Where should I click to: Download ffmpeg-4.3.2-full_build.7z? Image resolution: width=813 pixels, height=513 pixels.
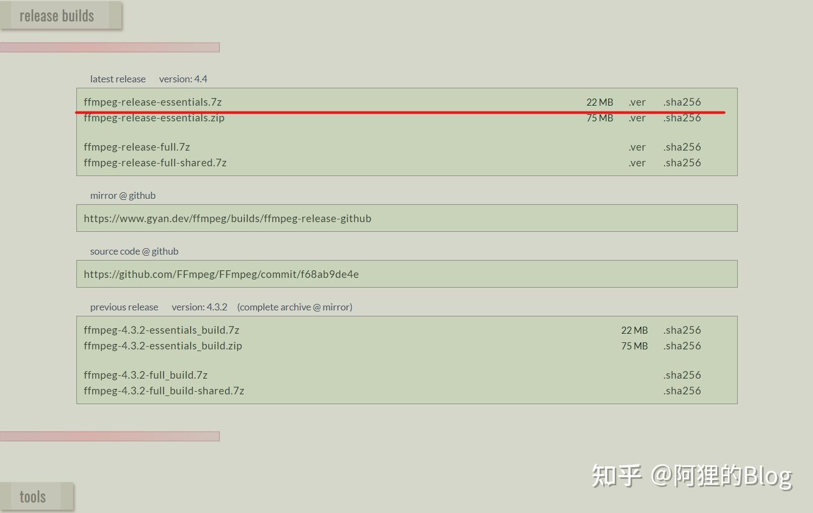pos(146,375)
